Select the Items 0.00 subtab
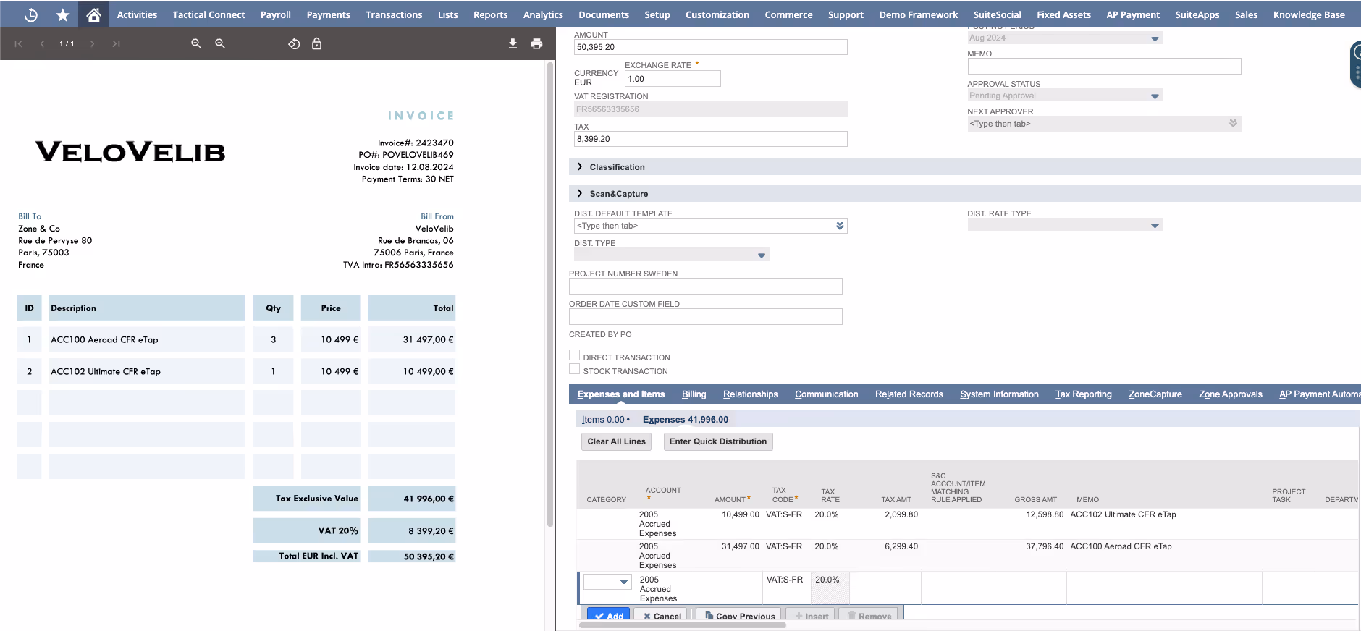This screenshot has width=1361, height=631. click(x=604, y=420)
